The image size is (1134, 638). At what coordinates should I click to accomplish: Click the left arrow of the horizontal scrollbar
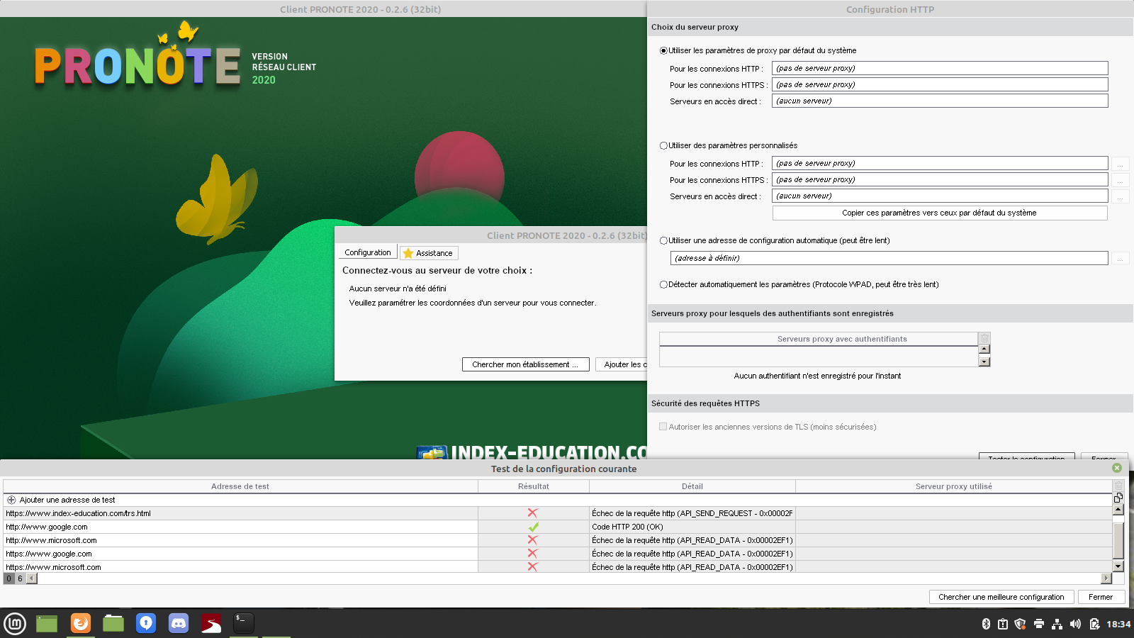coord(32,578)
